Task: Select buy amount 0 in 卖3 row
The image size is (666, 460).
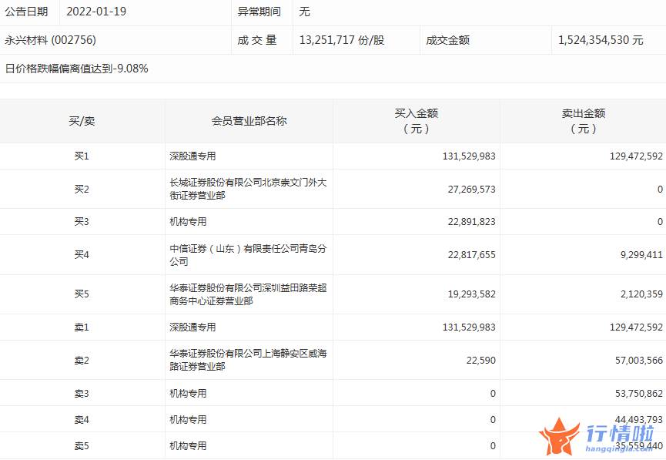Action: (493, 393)
